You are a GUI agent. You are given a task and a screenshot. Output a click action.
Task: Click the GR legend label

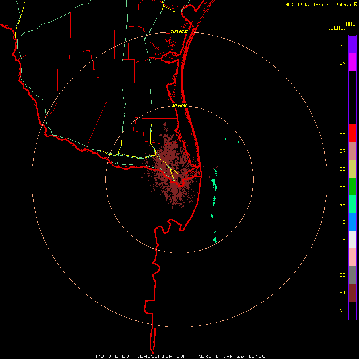pos(343,151)
